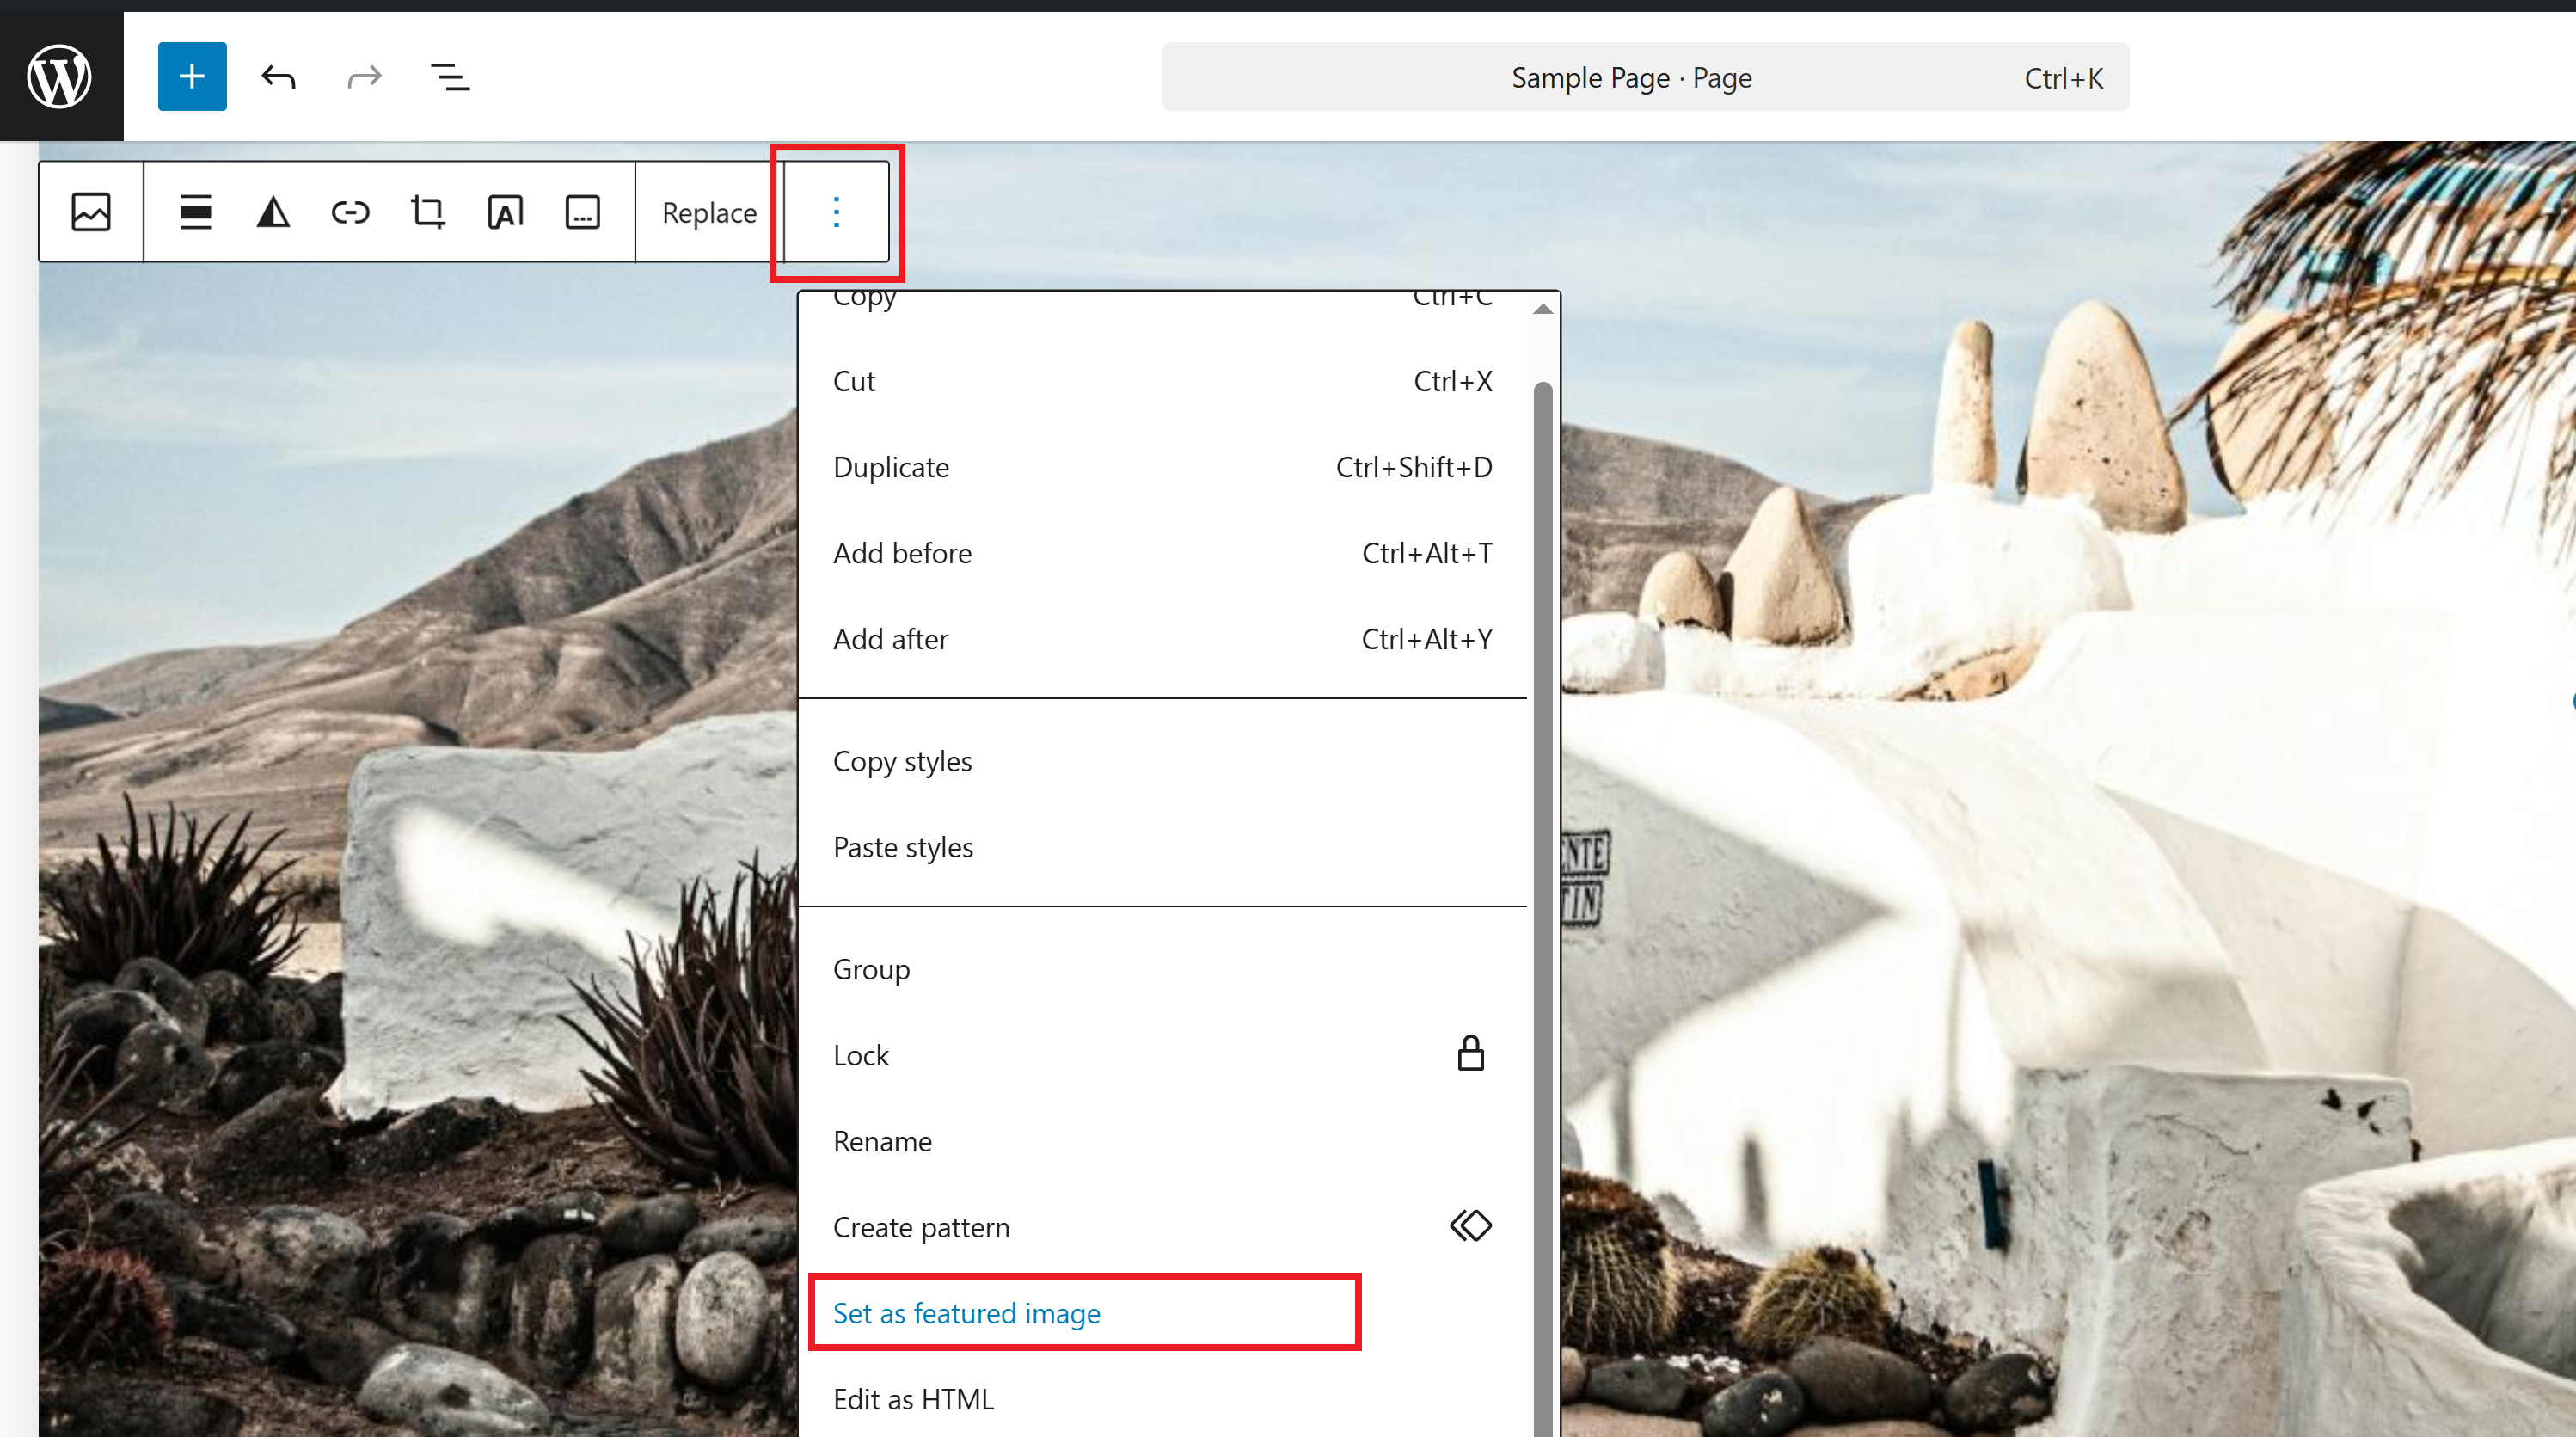The height and width of the screenshot is (1437, 2576).
Task: Create pattern from this block
Action: click(x=1162, y=1227)
